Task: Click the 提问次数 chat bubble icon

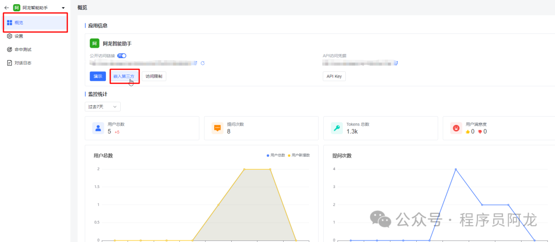Action: click(217, 128)
